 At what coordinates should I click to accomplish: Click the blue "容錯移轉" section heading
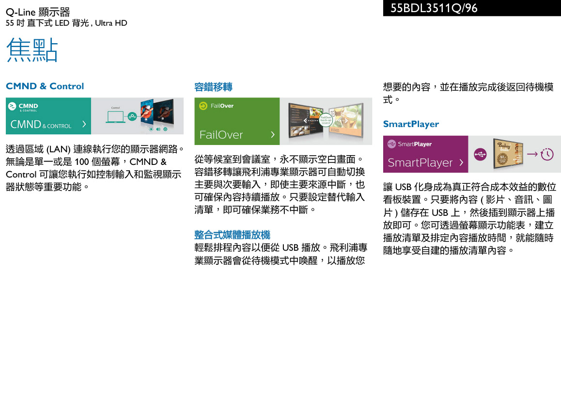point(213,87)
